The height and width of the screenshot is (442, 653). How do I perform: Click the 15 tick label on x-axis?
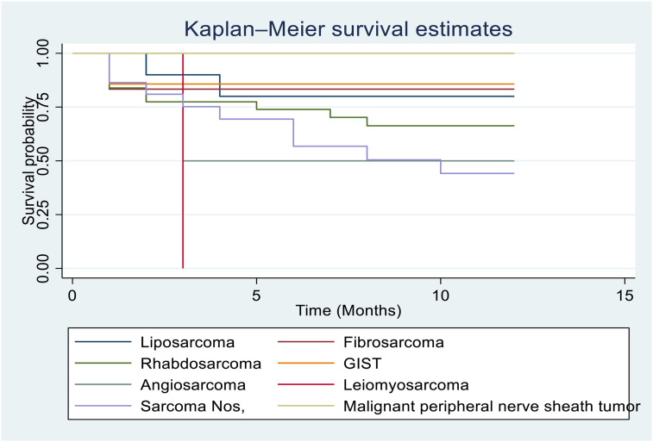(x=624, y=295)
